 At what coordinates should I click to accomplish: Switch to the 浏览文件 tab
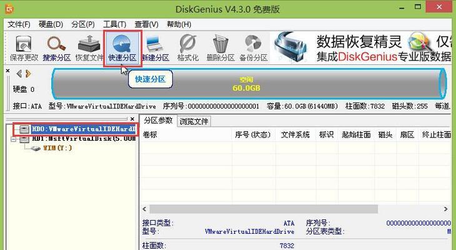194,121
